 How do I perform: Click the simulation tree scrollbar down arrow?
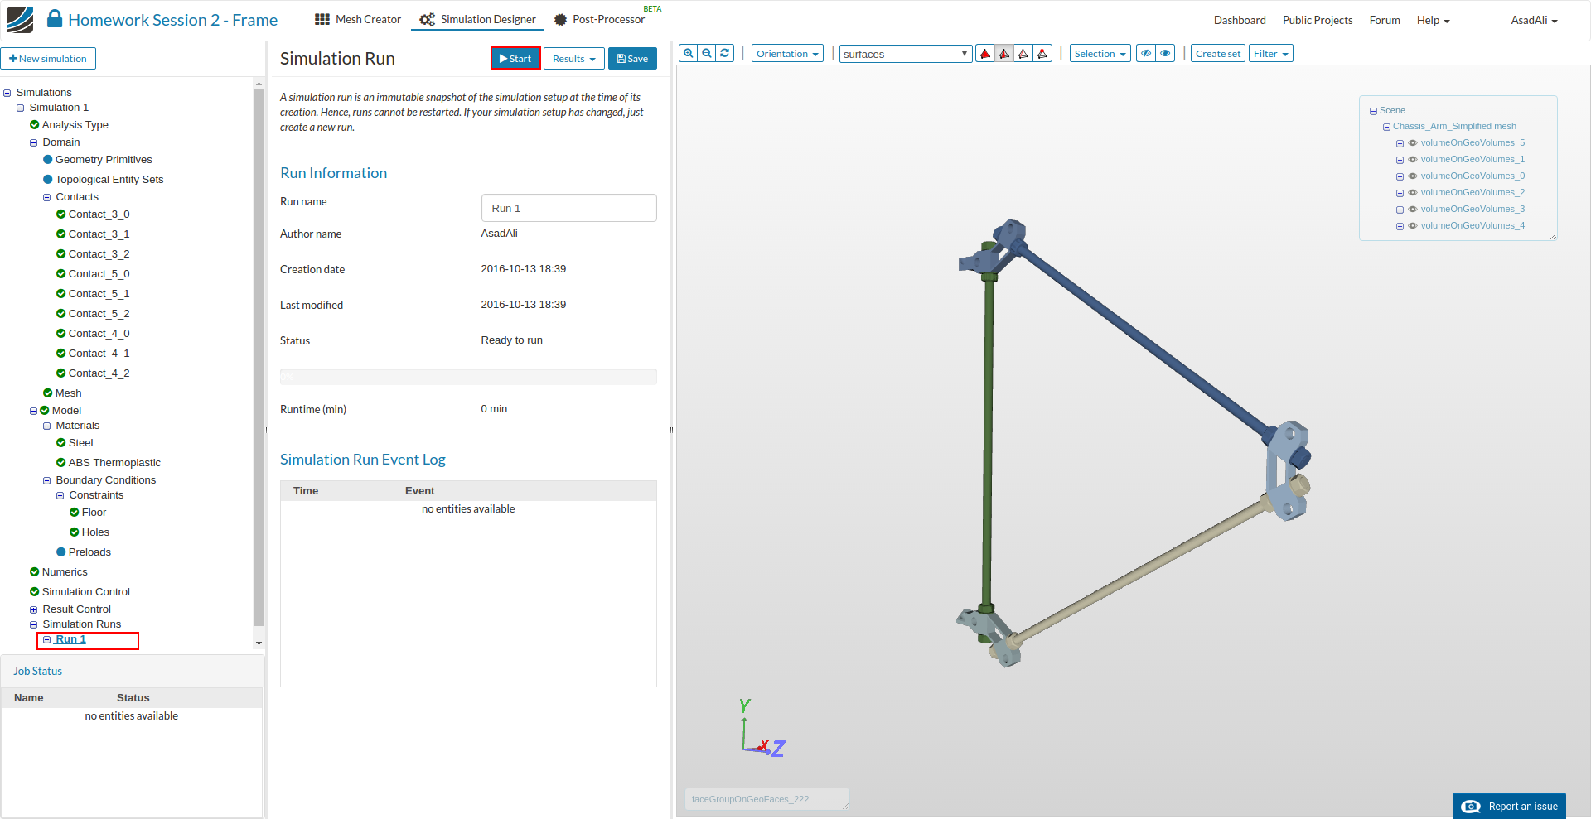point(259,643)
